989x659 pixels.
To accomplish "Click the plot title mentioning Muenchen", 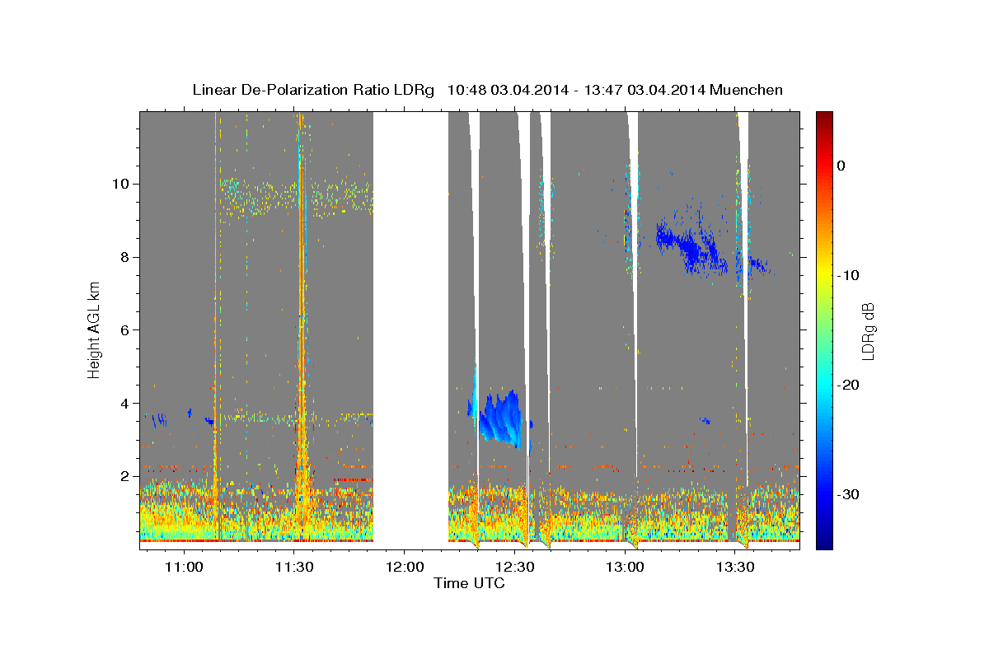I will coord(487,90).
